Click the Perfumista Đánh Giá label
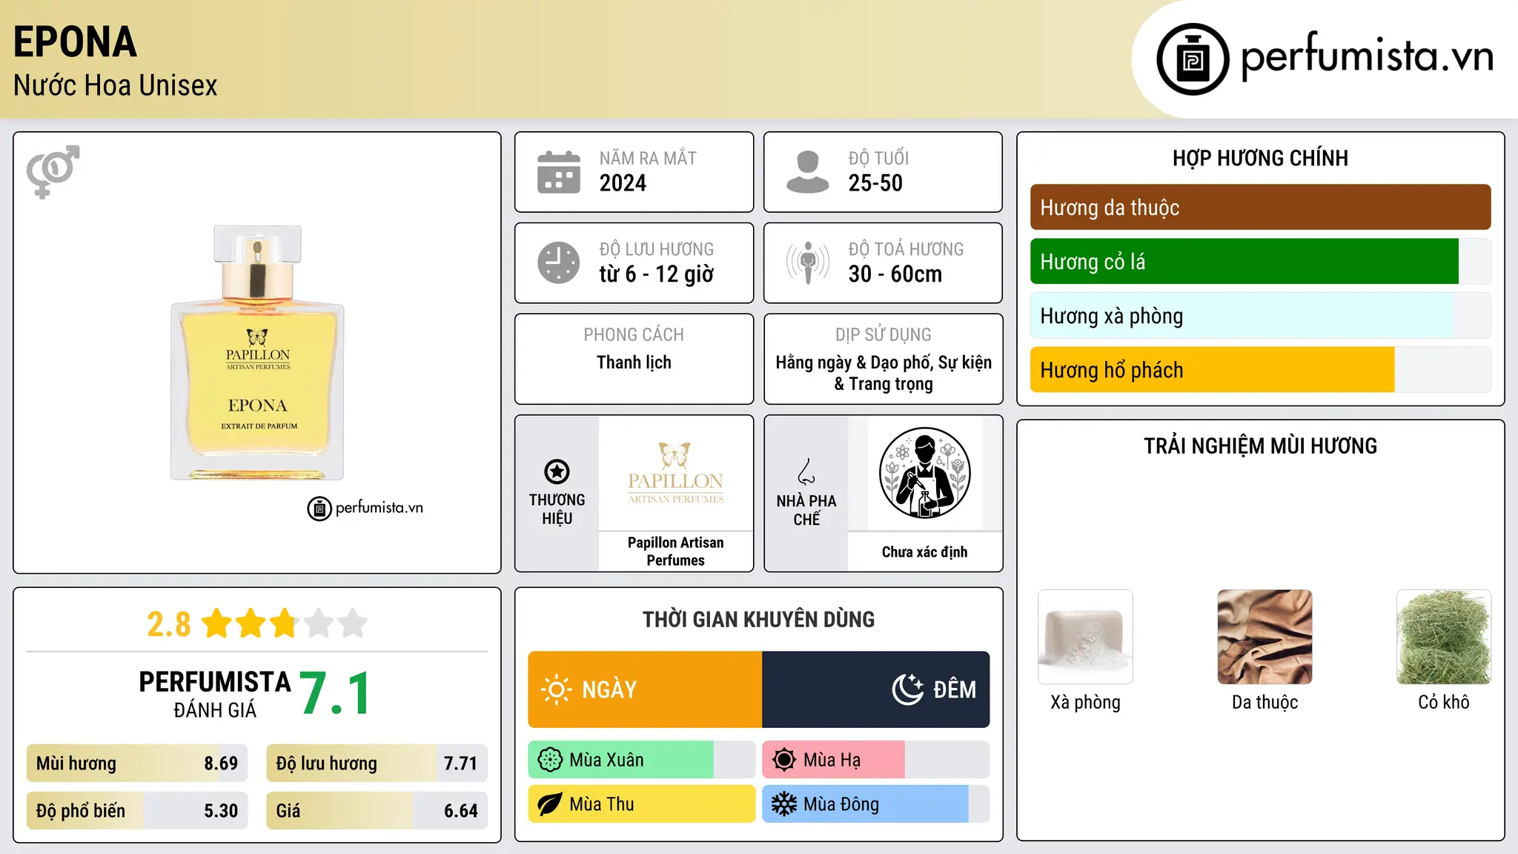 point(215,695)
